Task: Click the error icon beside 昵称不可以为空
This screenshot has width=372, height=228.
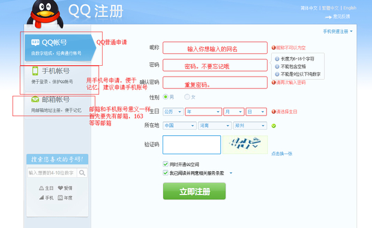Action: point(274,48)
